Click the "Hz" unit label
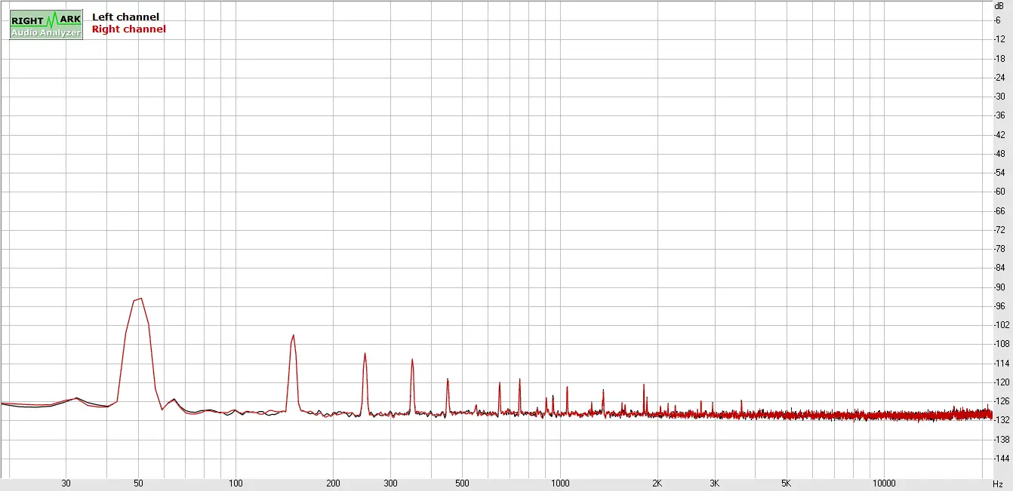 coord(998,483)
